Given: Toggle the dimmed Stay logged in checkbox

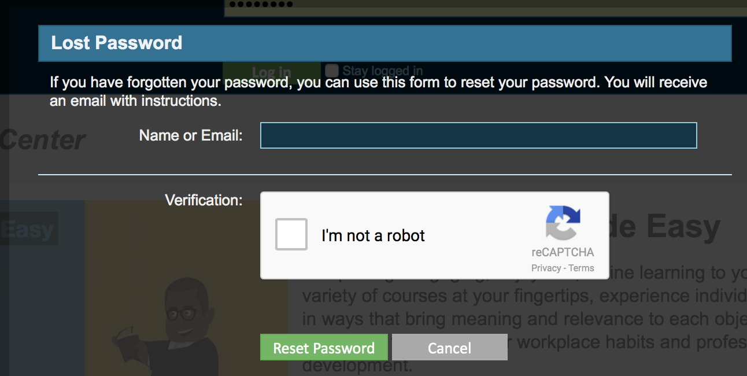Looking at the screenshot, I should click(331, 71).
